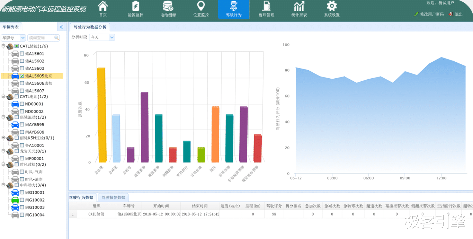Focus the 模糊查询 search input

coord(41,37)
